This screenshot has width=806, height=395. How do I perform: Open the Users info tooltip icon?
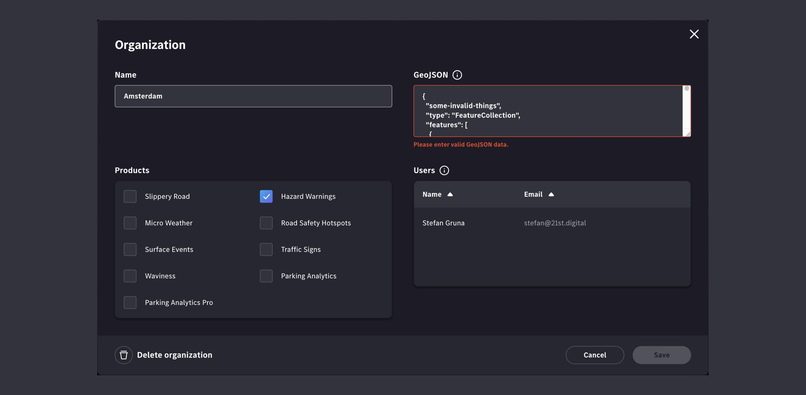[x=444, y=170]
